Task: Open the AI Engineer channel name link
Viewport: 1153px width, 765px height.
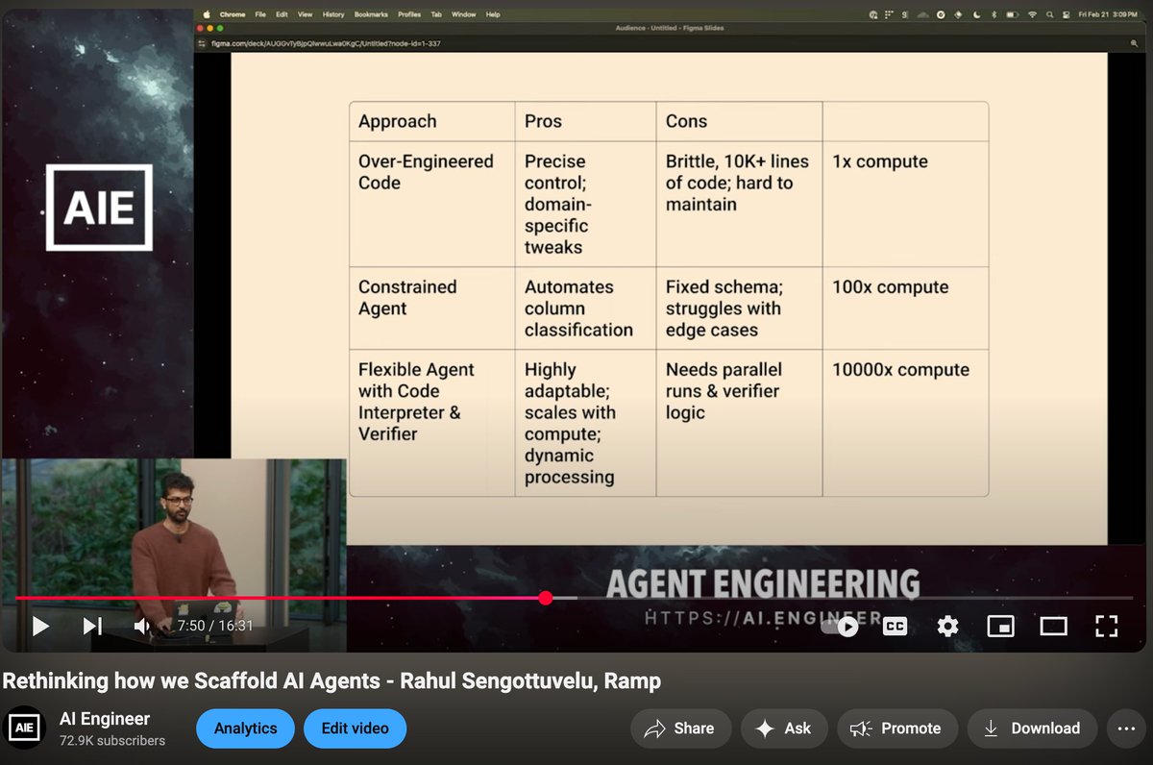Action: tap(105, 719)
